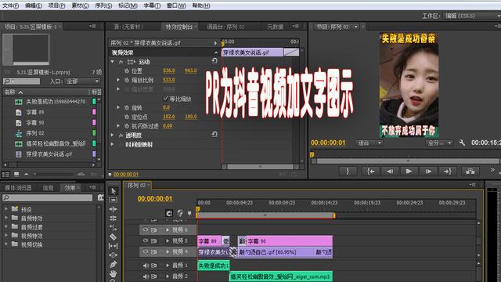Expand the 缩放比例 property
Viewport: 501px width, 282px height.
pos(118,80)
